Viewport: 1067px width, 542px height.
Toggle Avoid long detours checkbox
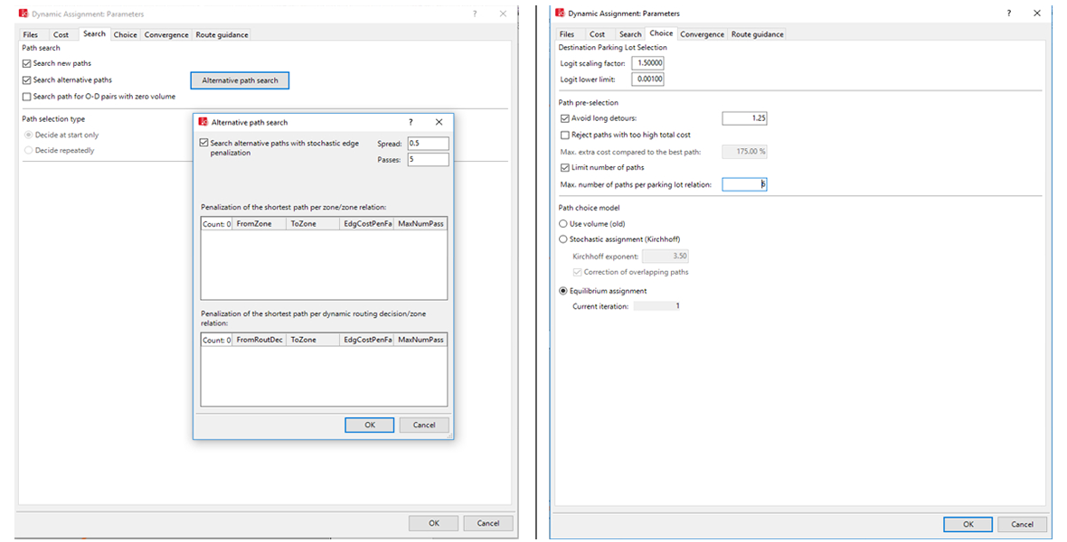coord(565,118)
